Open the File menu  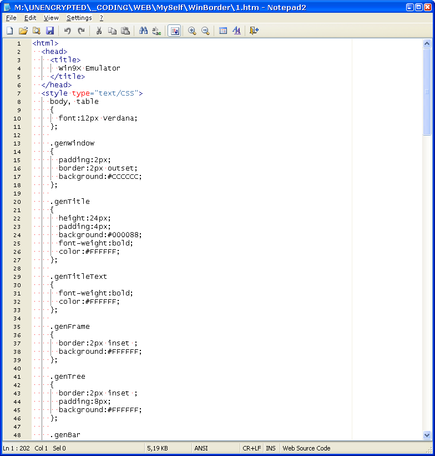(x=11, y=18)
